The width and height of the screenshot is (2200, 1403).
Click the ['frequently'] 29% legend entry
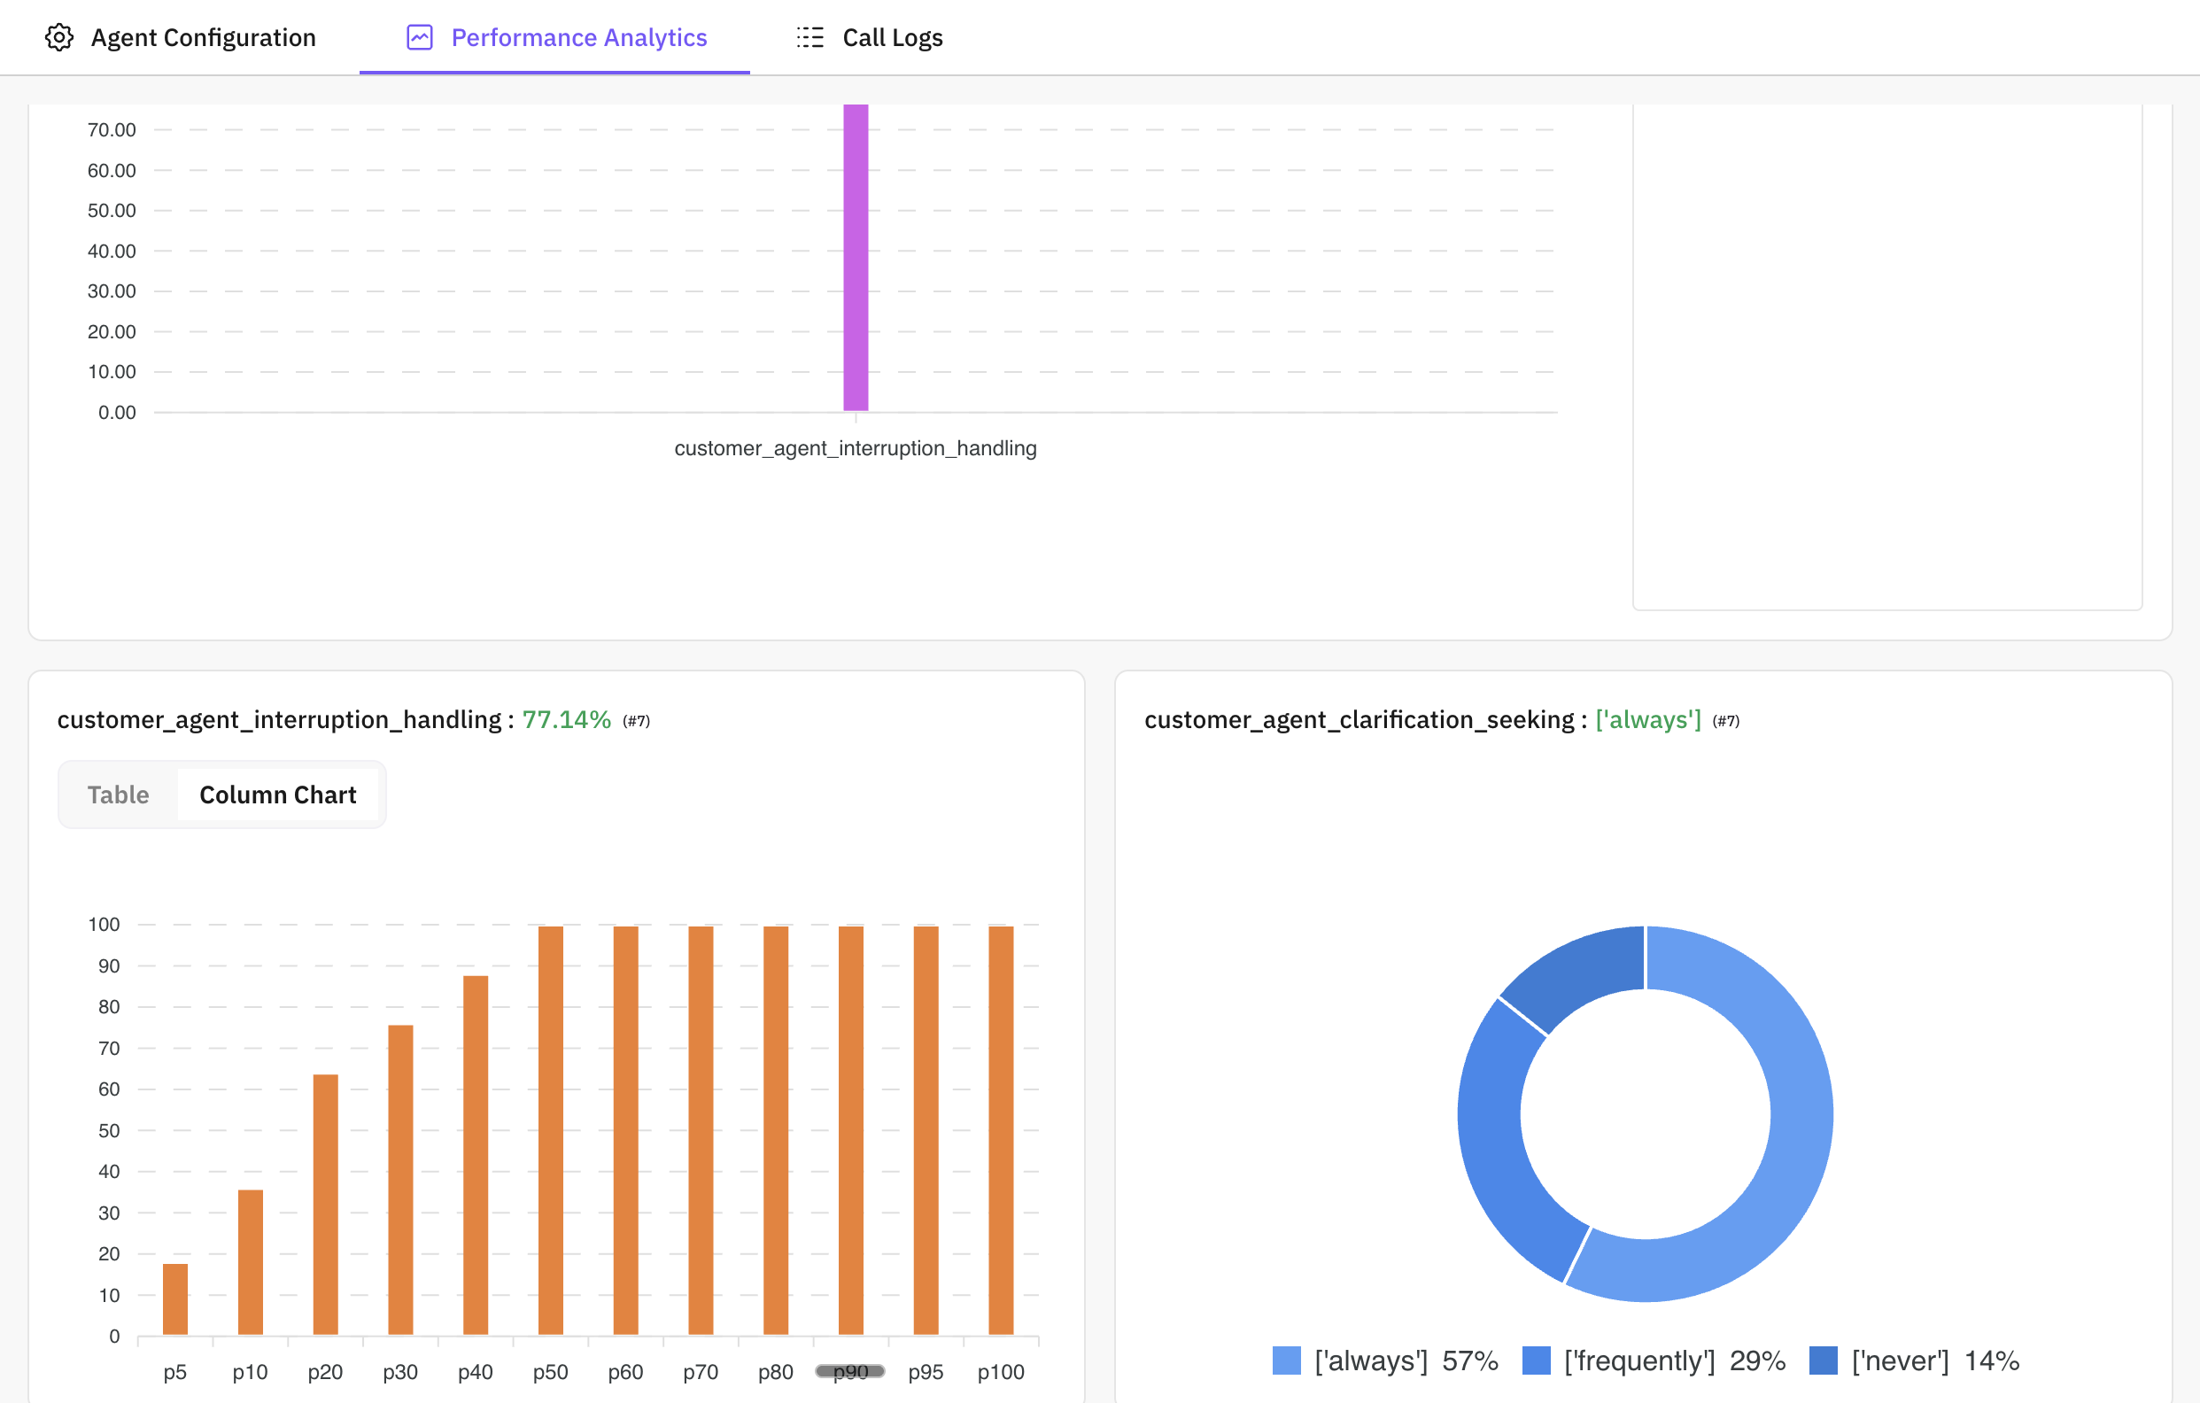[1676, 1361]
